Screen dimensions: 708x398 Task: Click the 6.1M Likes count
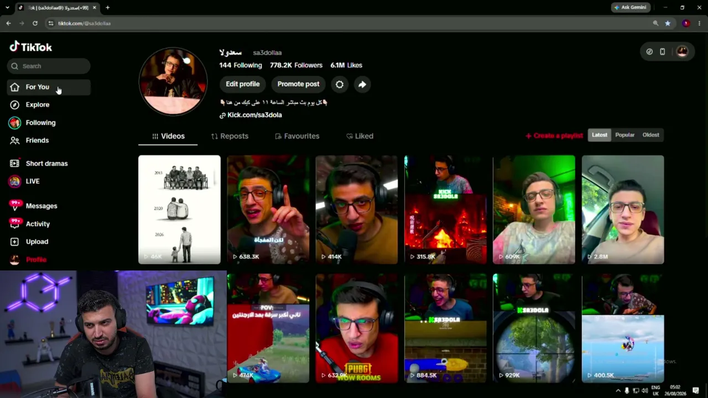point(346,65)
